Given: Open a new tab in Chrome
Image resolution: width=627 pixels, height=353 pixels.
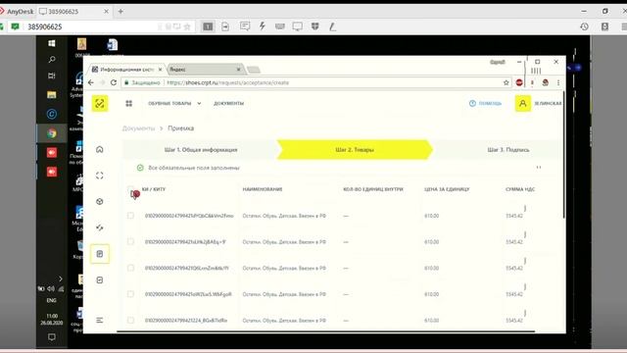Looking at the screenshot, I should click(x=254, y=70).
